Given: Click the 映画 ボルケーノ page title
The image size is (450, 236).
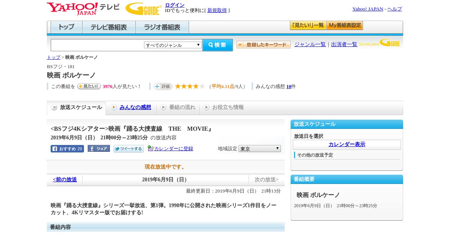Looking at the screenshot, I should tap(71, 75).
